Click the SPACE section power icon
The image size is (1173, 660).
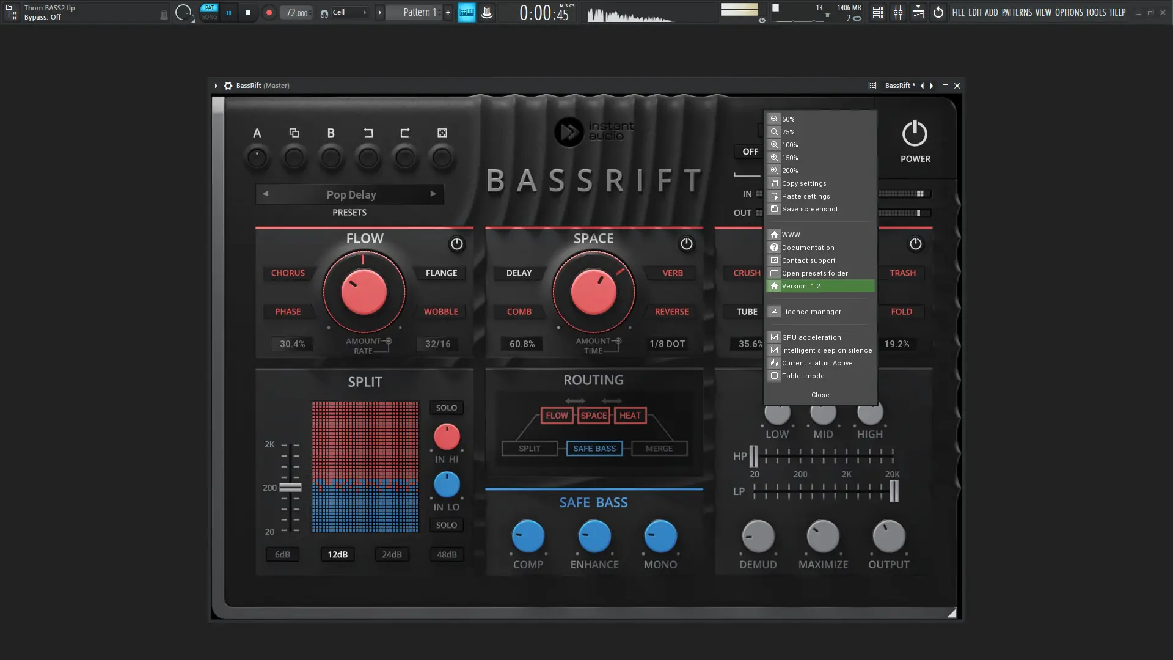pyautogui.click(x=686, y=244)
